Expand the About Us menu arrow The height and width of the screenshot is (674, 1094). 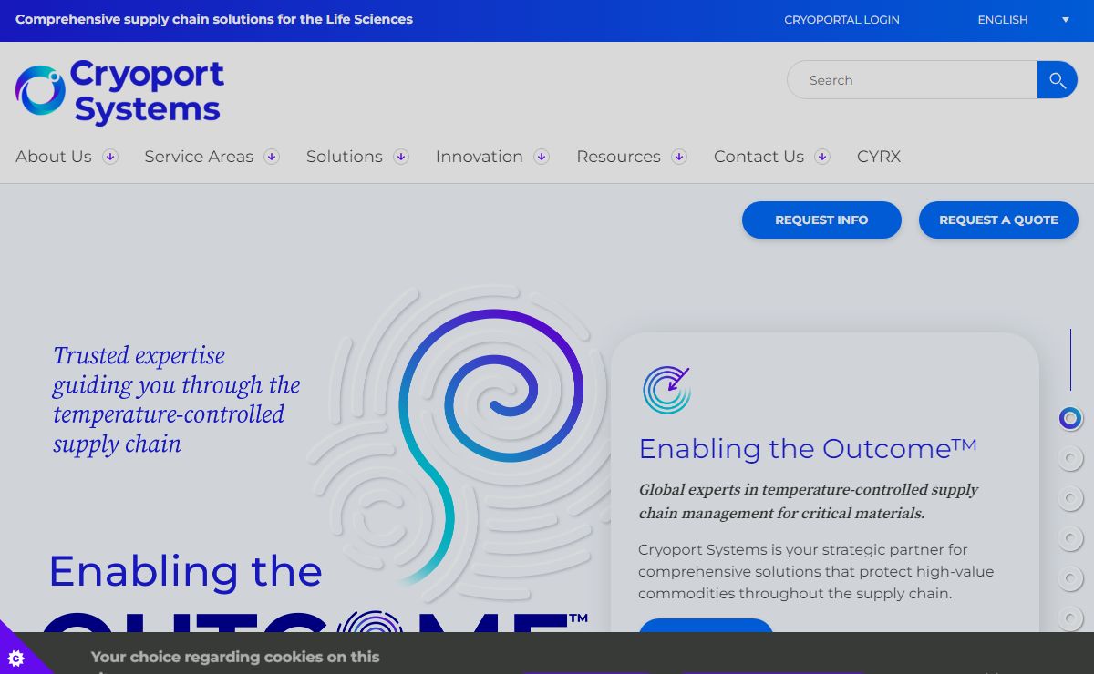point(110,157)
